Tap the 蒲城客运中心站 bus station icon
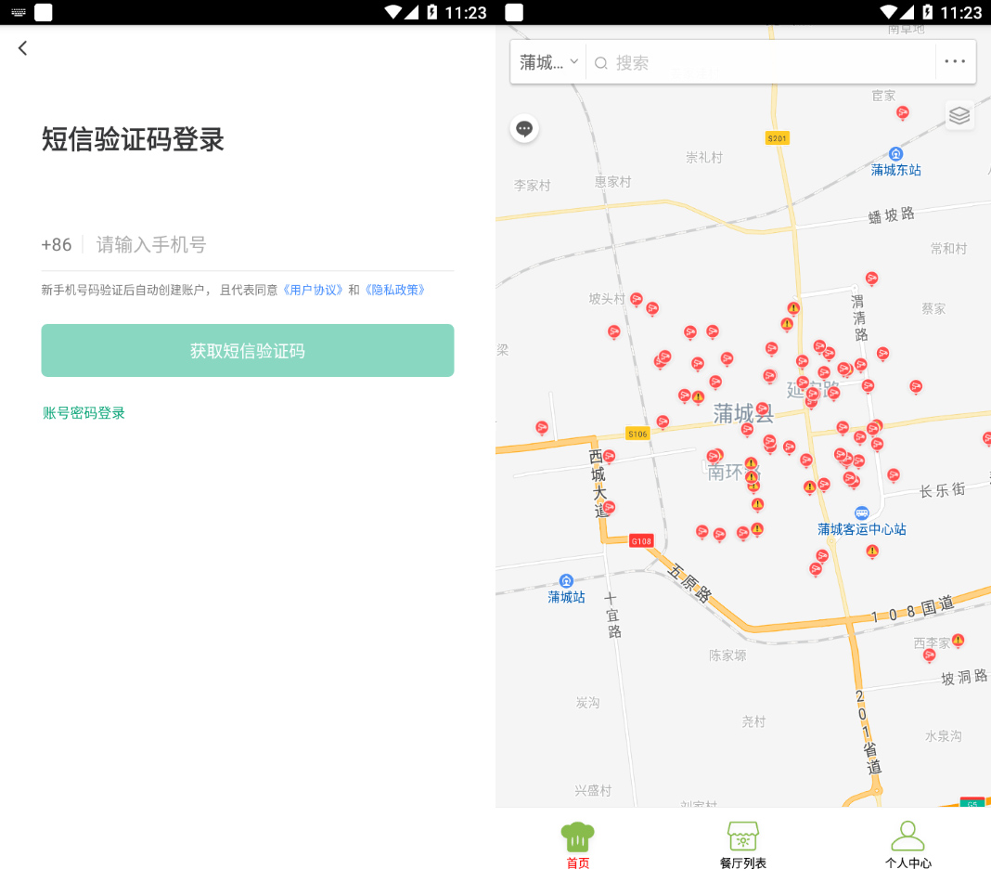 coord(861,512)
